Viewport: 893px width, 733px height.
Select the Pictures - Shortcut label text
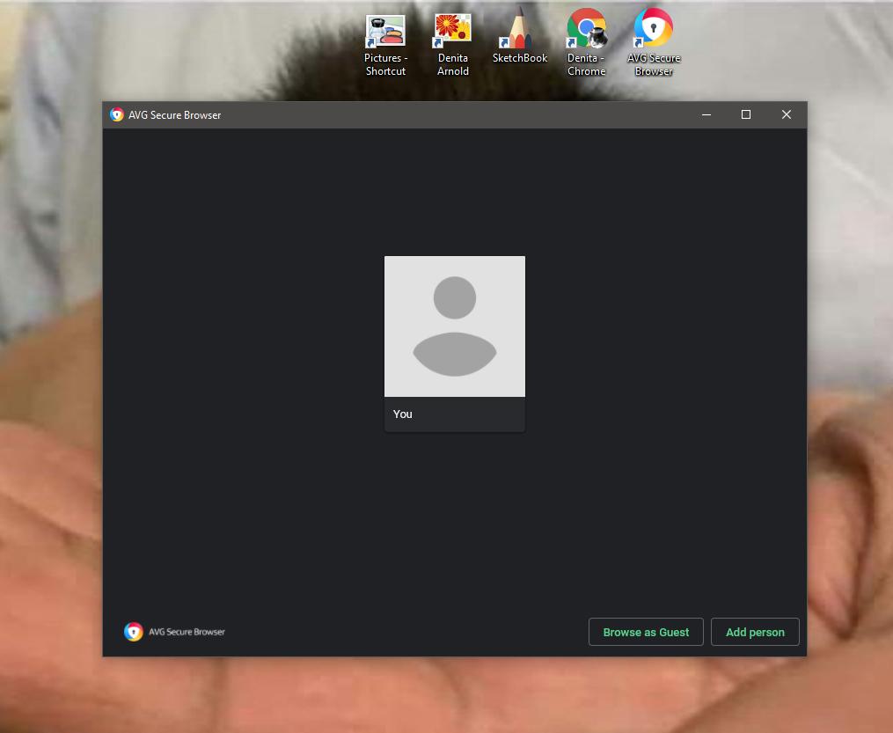click(x=385, y=65)
